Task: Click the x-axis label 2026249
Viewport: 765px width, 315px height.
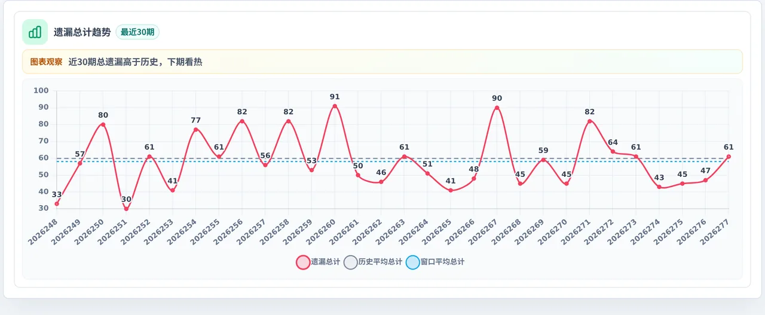Action: pyautogui.click(x=66, y=231)
